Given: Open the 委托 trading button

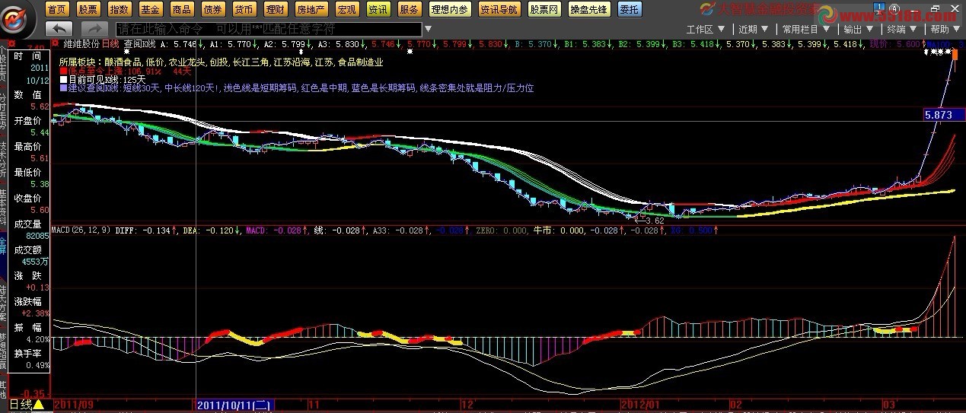Looking at the screenshot, I should click(629, 9).
